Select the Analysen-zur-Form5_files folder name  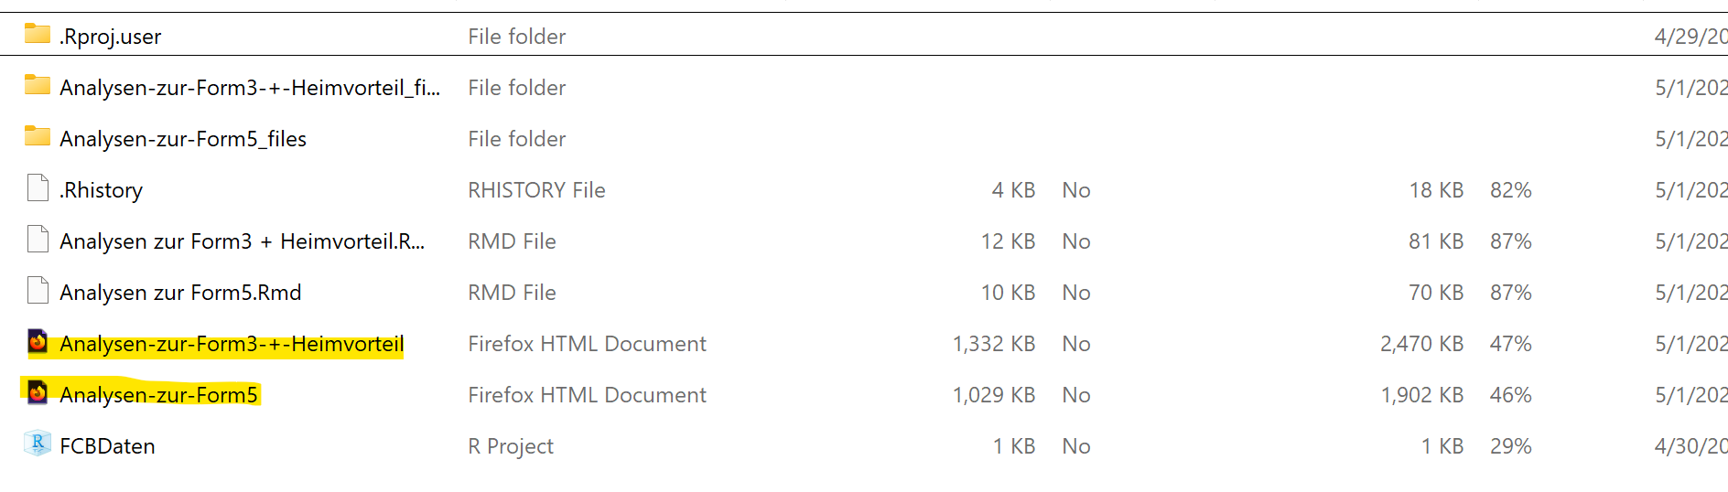(183, 139)
